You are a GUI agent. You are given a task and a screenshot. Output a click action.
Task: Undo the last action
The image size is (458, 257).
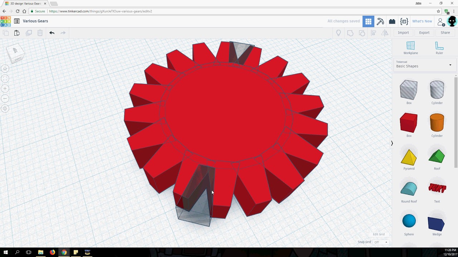52,33
